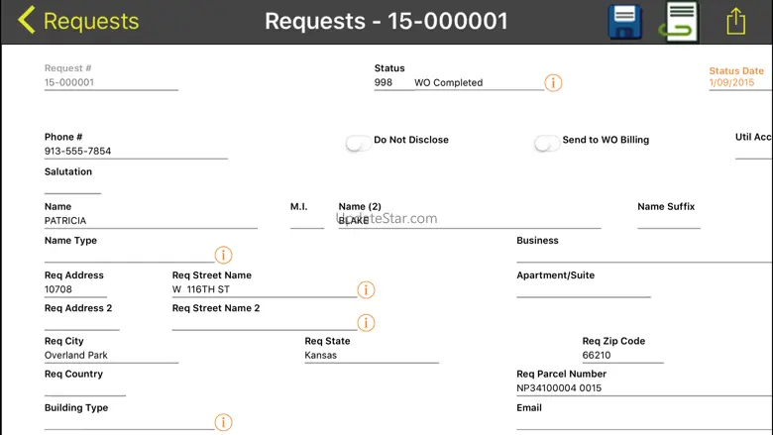773x435 pixels.
Task: Select the Req State field Kansas
Action: pos(371,356)
